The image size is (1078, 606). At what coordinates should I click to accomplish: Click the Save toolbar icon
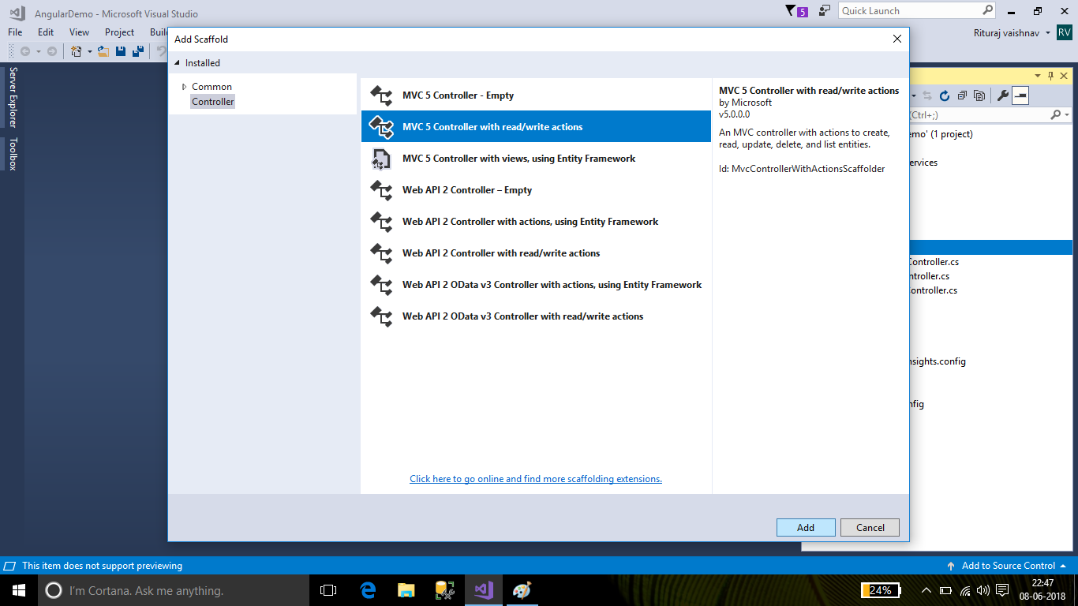click(121, 51)
